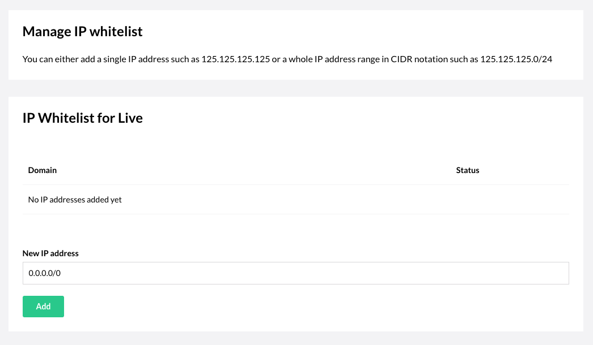Image resolution: width=593 pixels, height=345 pixels.
Task: Click the Domain column header
Action: tap(42, 170)
